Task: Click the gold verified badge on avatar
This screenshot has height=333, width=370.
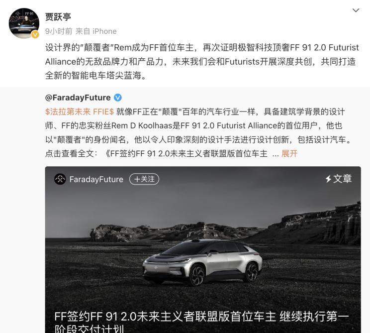Action: click(x=35, y=34)
